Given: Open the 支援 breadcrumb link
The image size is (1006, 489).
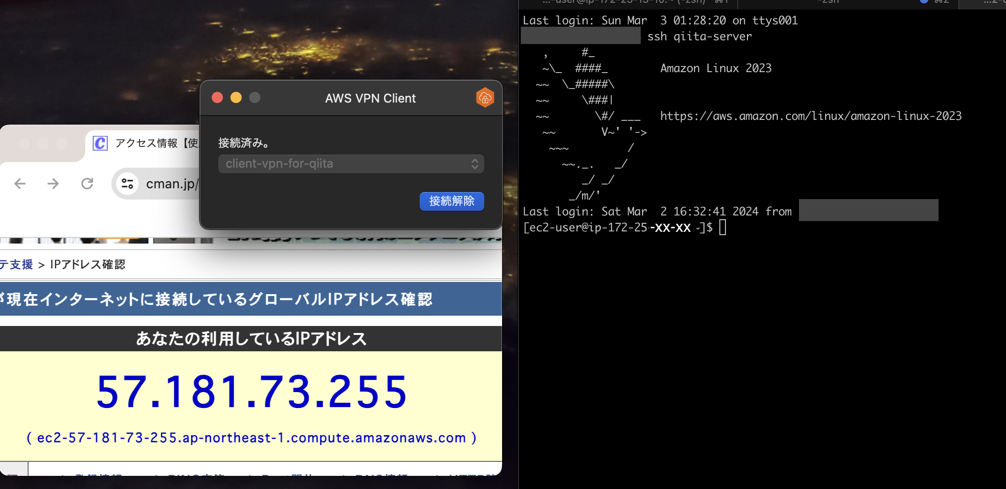Looking at the screenshot, I should click(x=16, y=265).
